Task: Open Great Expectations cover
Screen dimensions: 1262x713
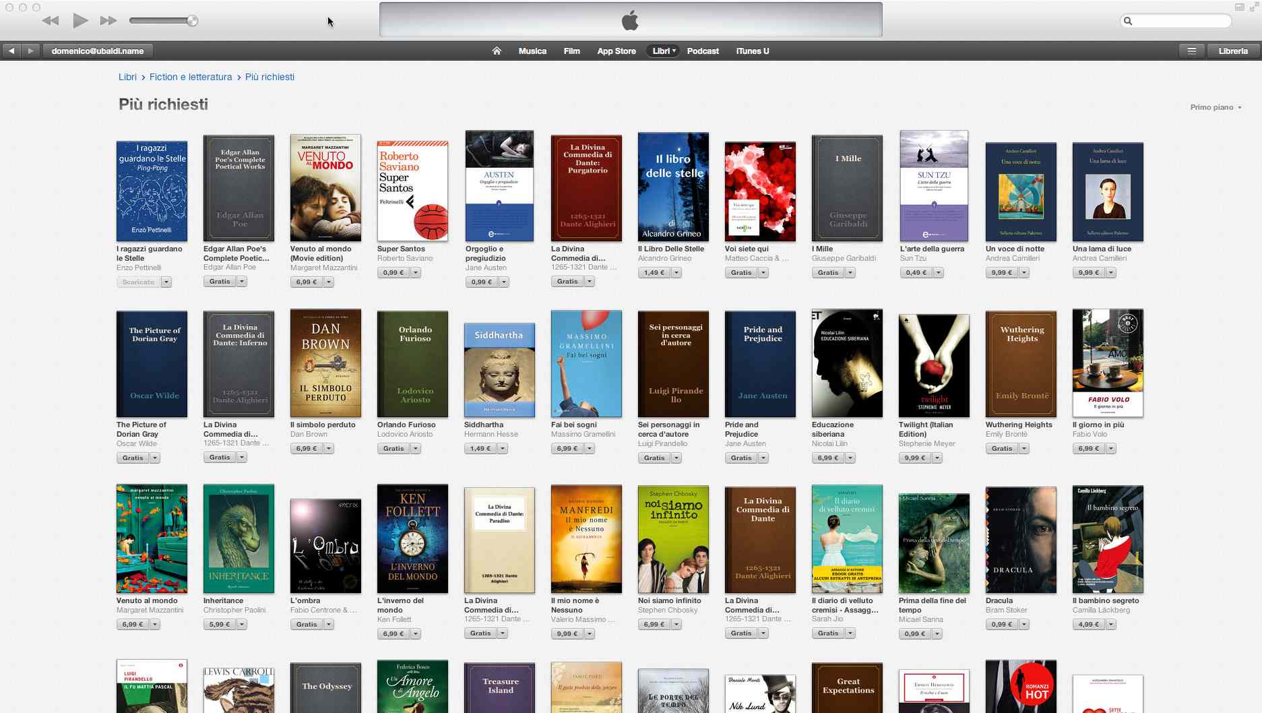Action: [847, 687]
